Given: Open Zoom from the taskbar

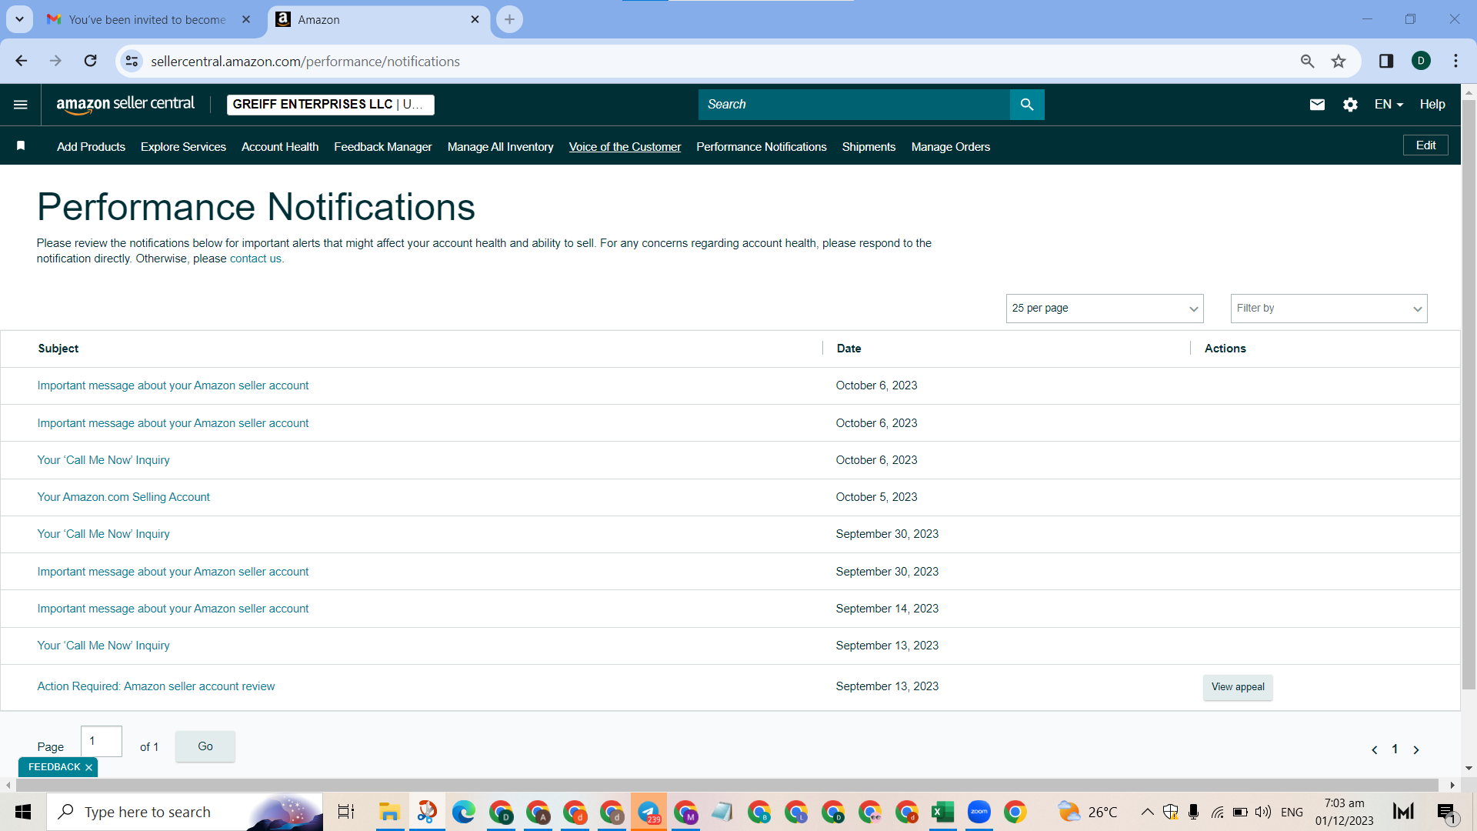Looking at the screenshot, I should (979, 812).
